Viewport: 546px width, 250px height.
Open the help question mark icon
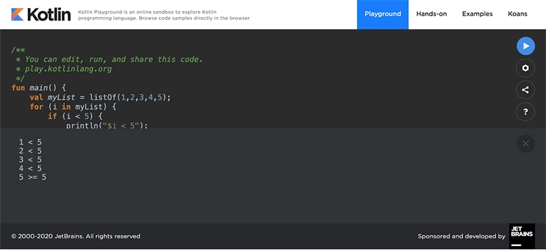point(526,112)
